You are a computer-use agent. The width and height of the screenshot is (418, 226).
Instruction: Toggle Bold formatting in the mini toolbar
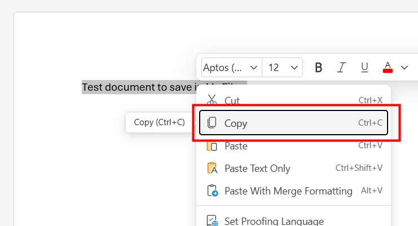click(318, 68)
